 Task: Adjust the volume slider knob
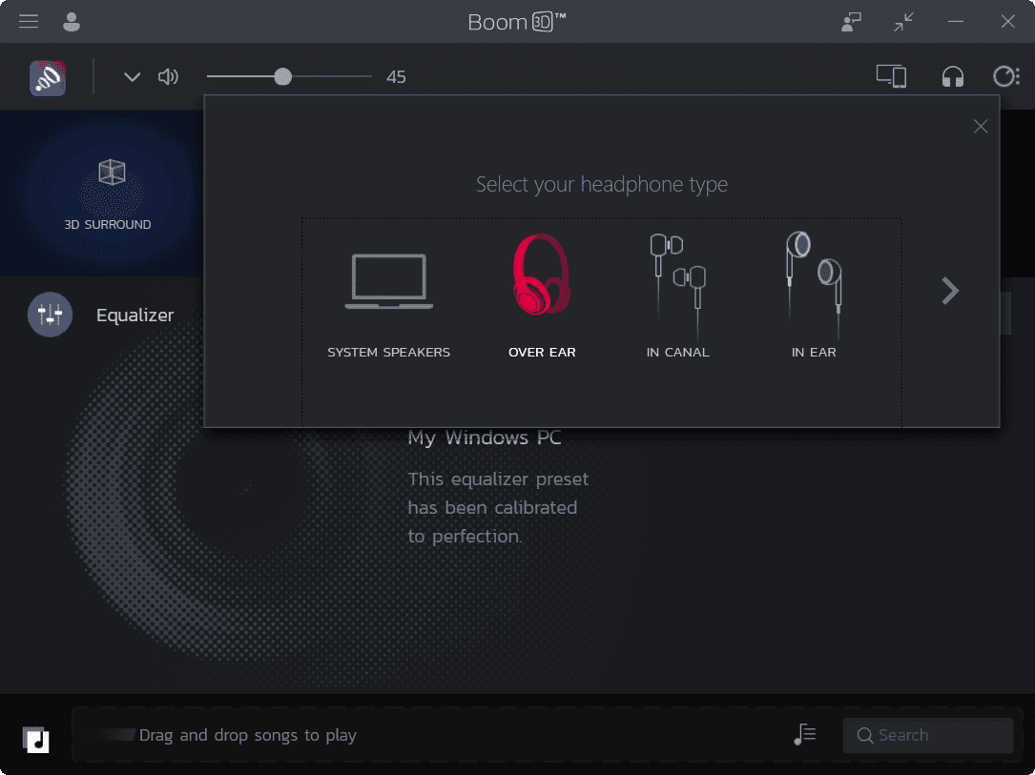point(282,76)
